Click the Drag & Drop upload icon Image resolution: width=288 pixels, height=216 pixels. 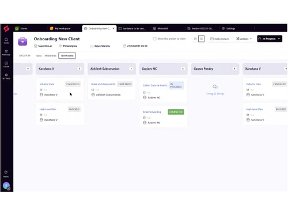pos(215,87)
